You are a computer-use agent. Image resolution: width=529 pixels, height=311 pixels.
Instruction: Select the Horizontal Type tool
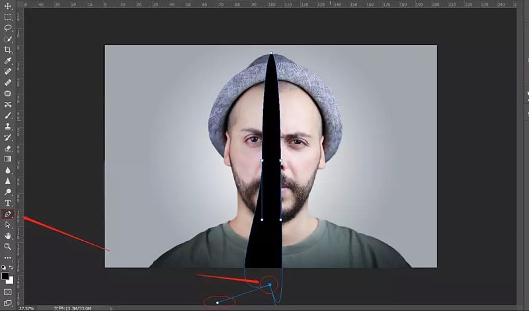click(7, 203)
